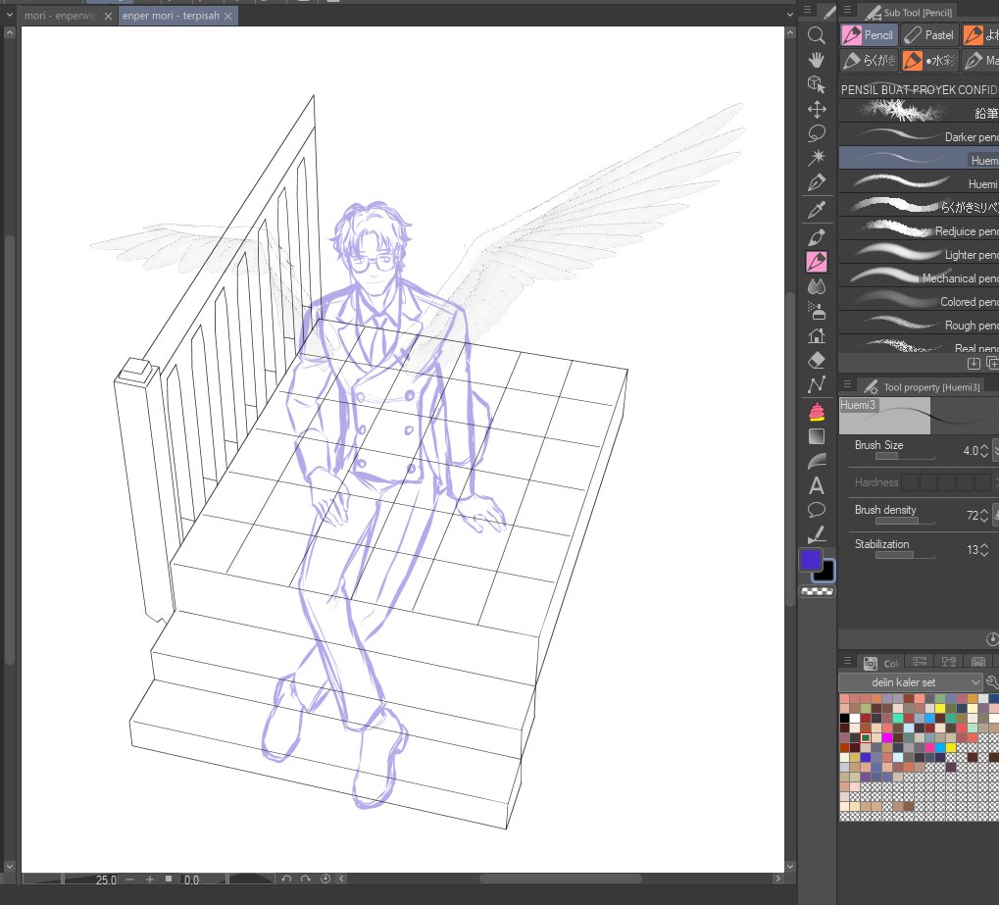This screenshot has width=999, height=905.
Task: Select the Hand move-view tool
Action: 816,60
